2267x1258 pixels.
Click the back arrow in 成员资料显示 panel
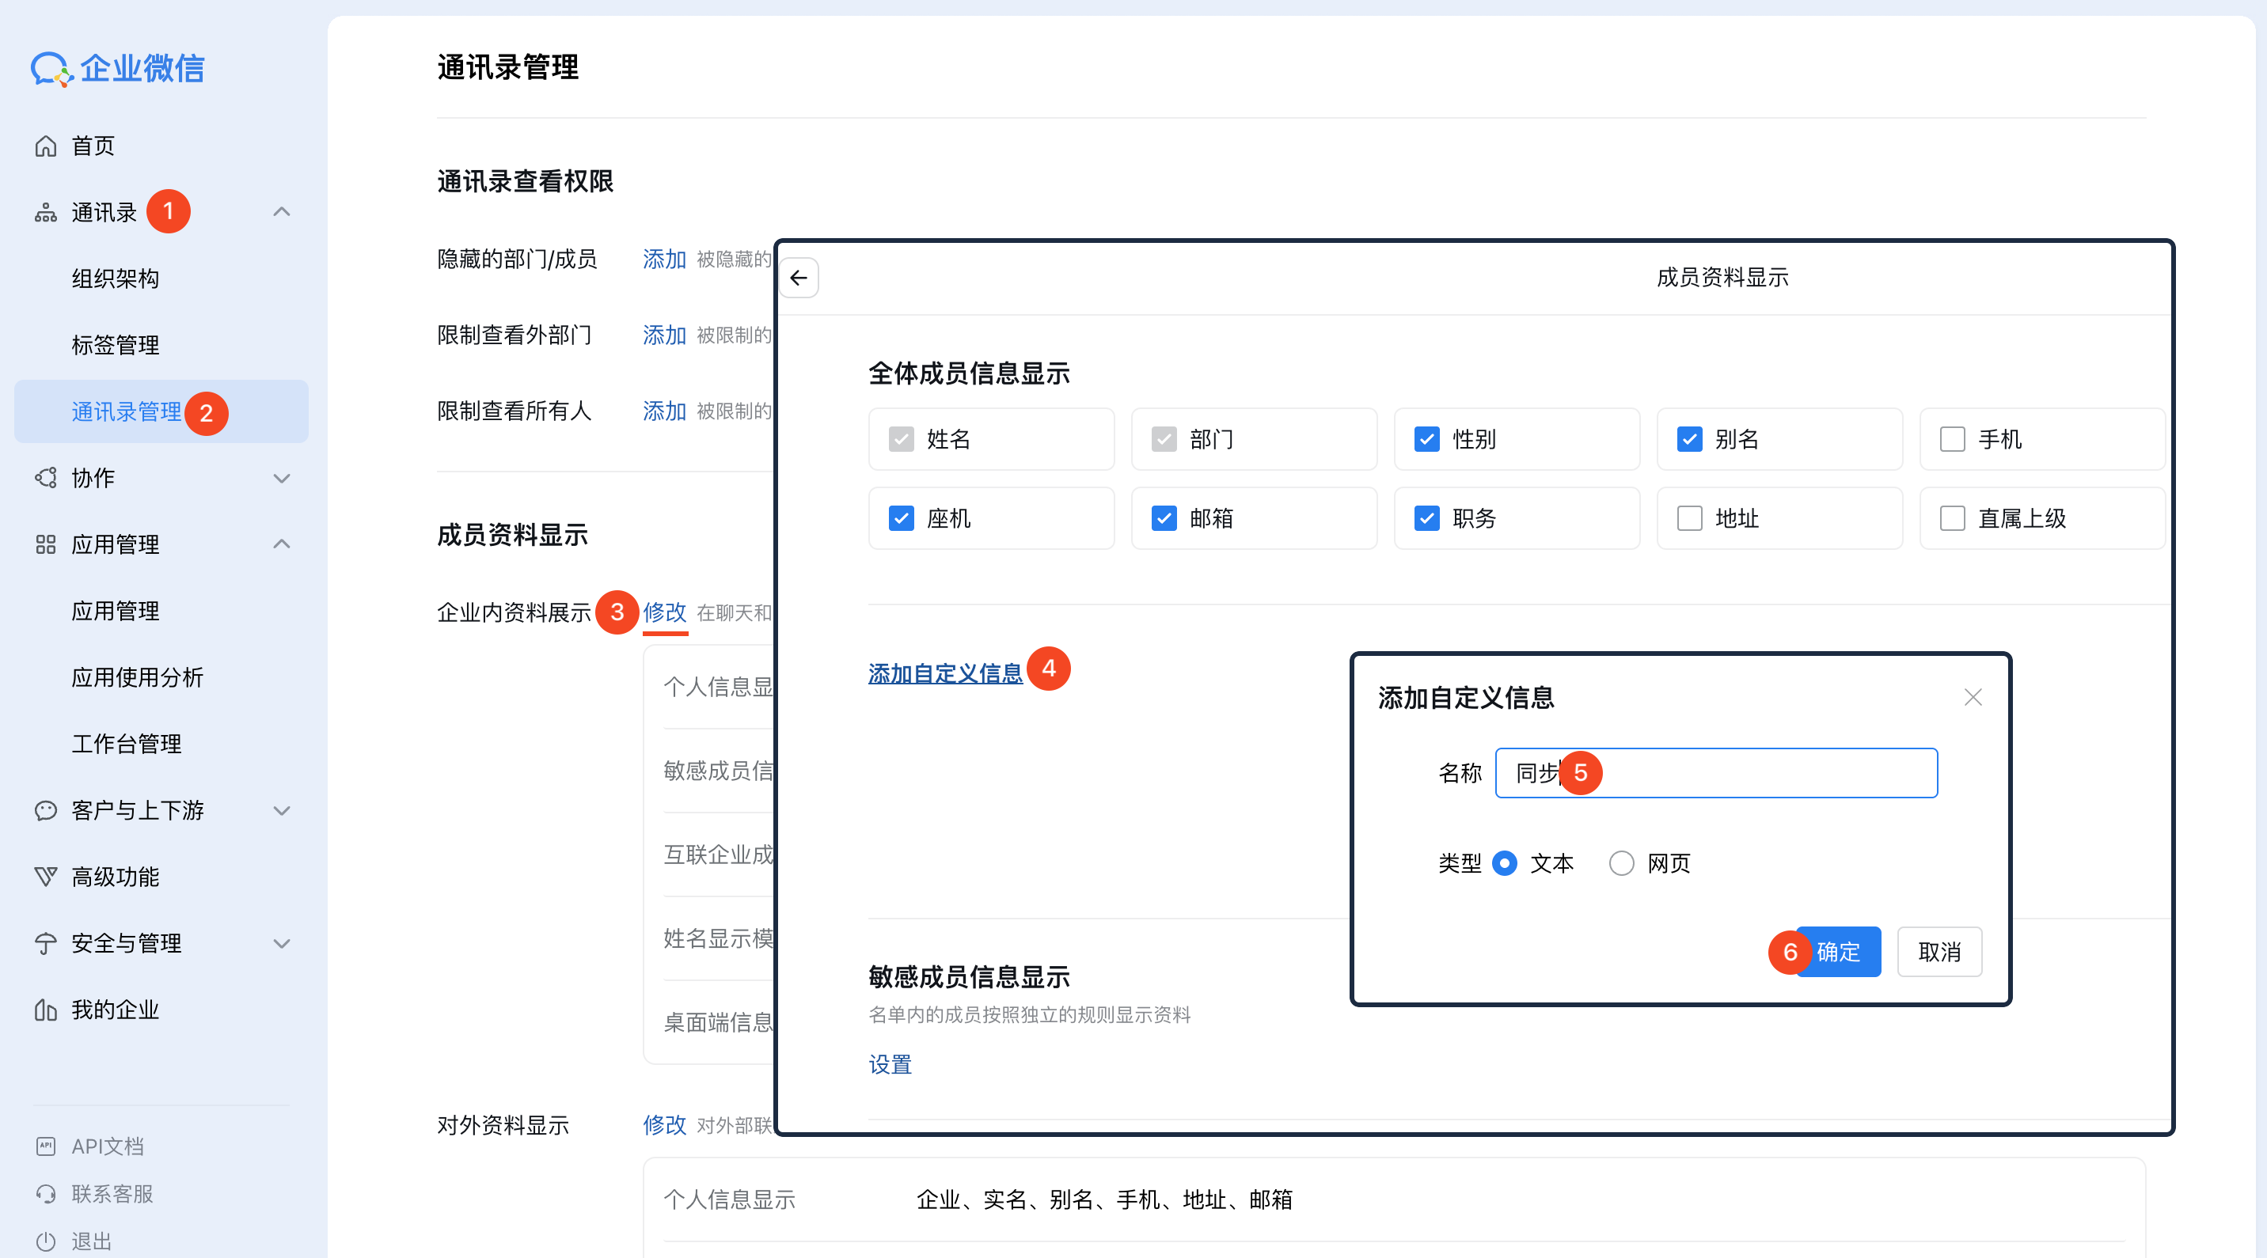[x=799, y=278]
